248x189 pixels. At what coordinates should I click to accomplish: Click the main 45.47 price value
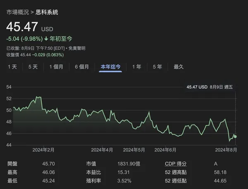click(22, 27)
